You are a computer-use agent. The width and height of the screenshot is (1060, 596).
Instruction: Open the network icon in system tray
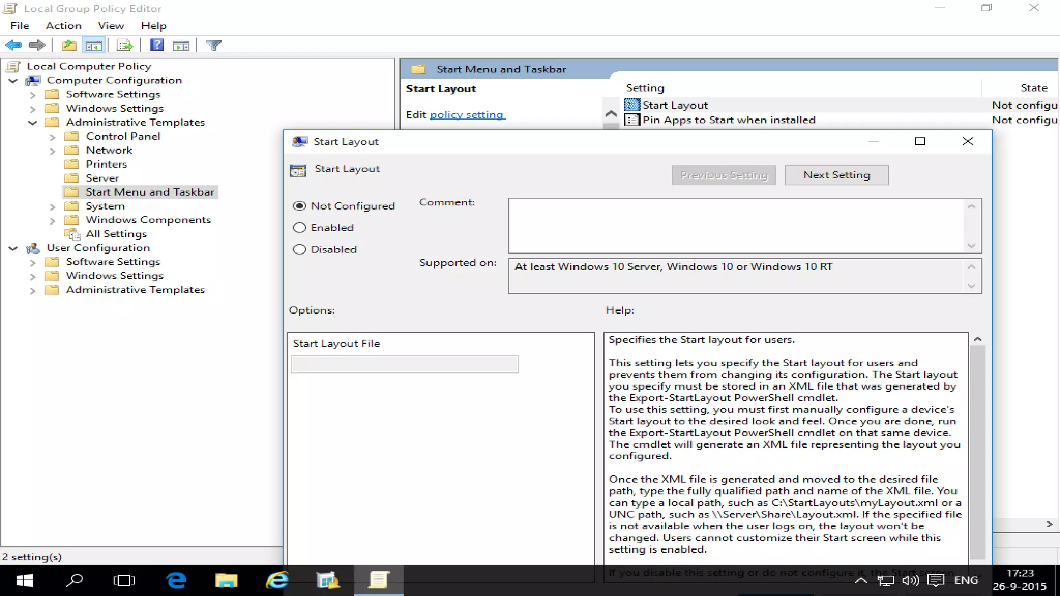click(886, 580)
